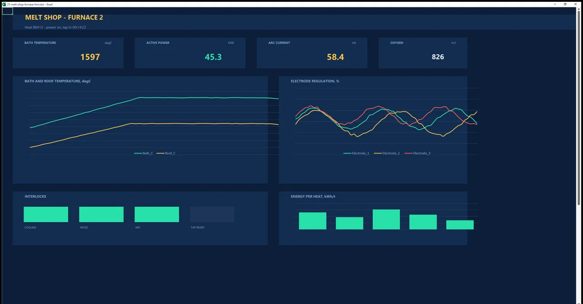Click the dim block above the TAP READY label
Image resolution: width=583 pixels, height=304 pixels.
tap(212, 214)
